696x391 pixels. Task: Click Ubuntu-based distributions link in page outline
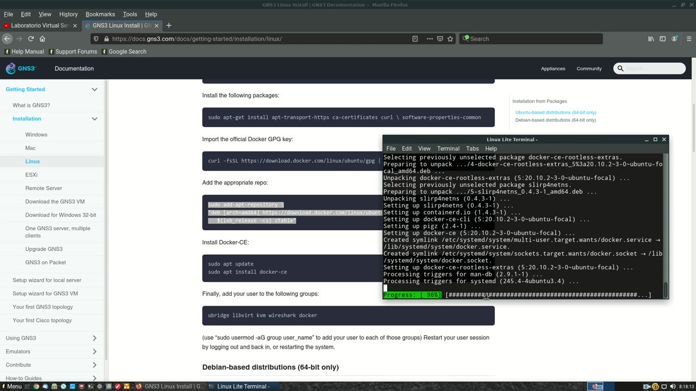(556, 112)
